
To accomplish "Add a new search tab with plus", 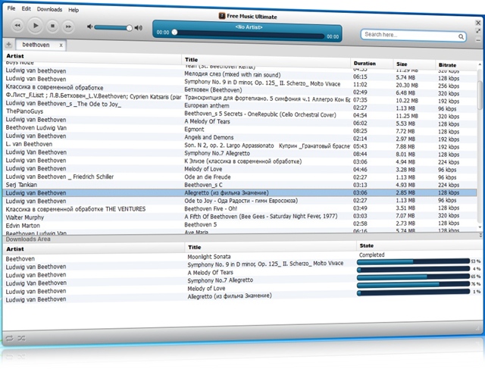I will [8, 45].
